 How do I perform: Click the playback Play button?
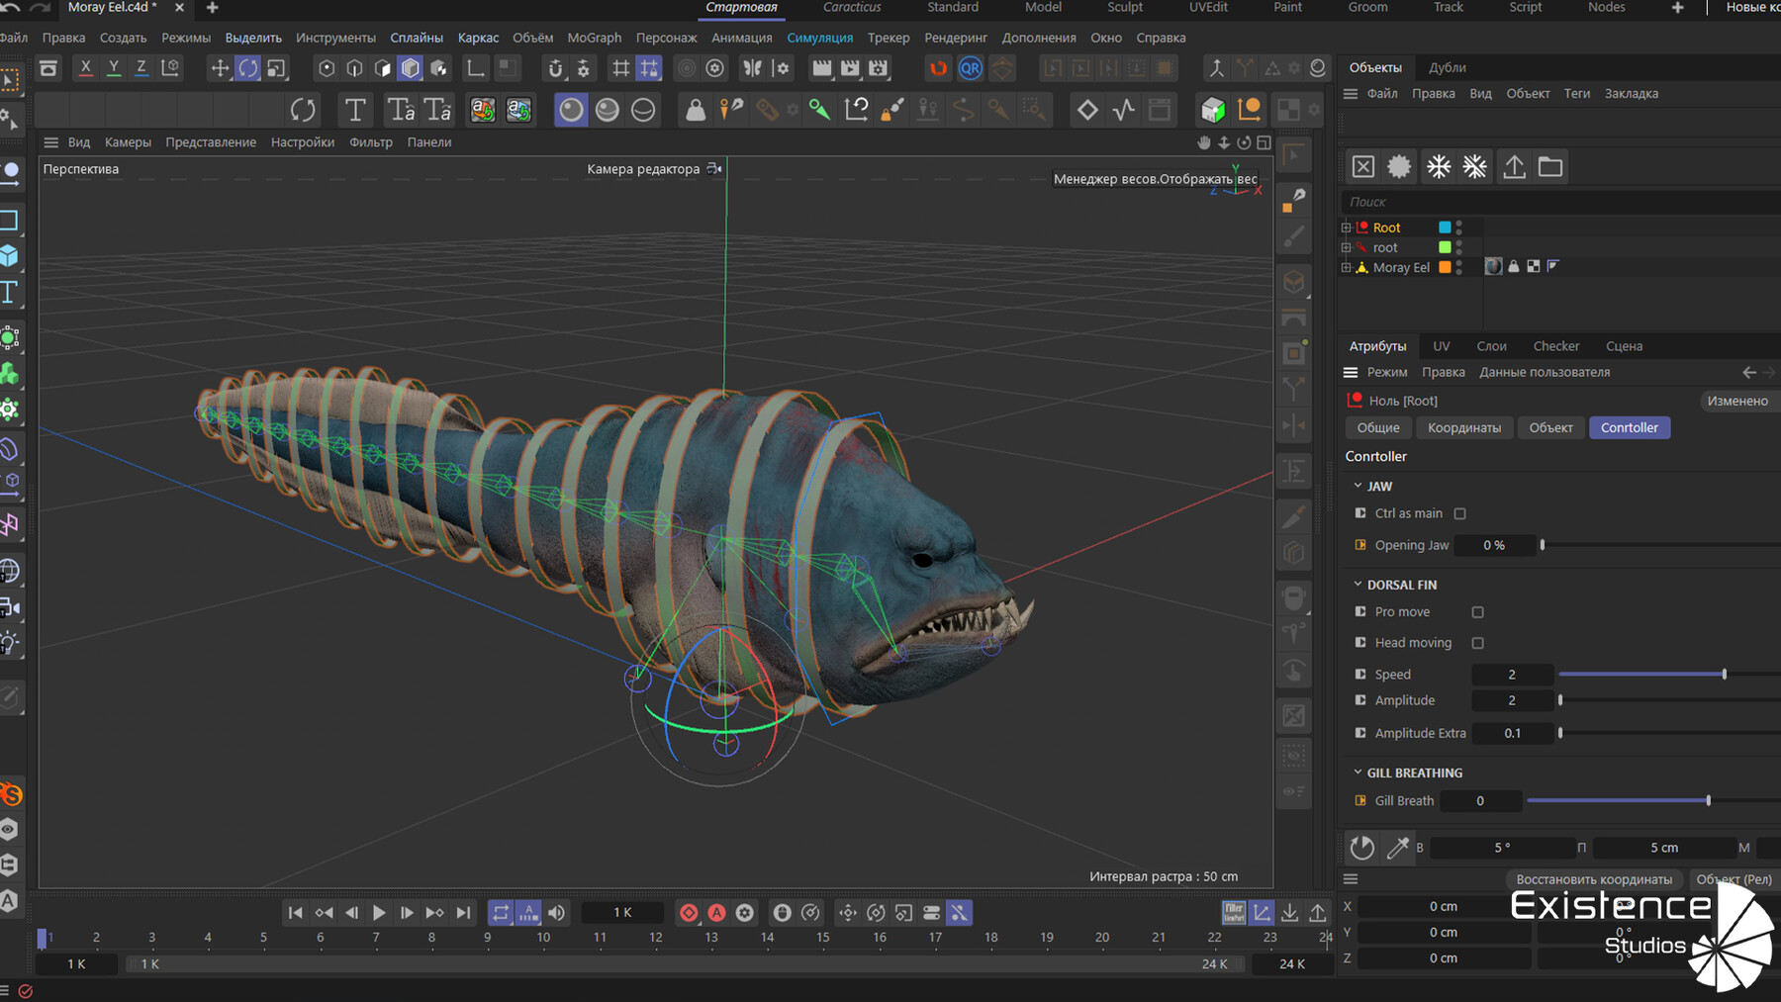(380, 912)
